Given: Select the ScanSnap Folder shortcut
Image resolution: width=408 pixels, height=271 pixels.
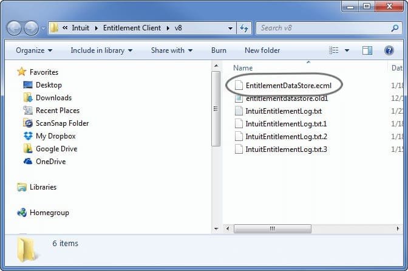Looking at the screenshot, I should [62, 123].
